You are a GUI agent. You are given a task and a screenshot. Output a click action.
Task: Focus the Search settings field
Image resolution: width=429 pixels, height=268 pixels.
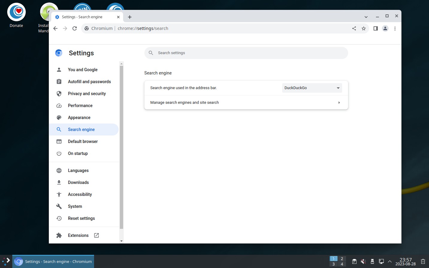pyautogui.click(x=246, y=53)
